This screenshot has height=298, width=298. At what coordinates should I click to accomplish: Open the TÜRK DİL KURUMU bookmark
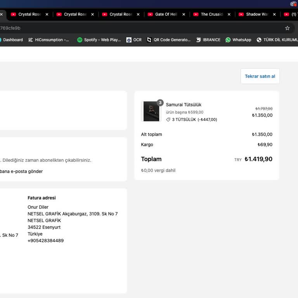(x=277, y=40)
